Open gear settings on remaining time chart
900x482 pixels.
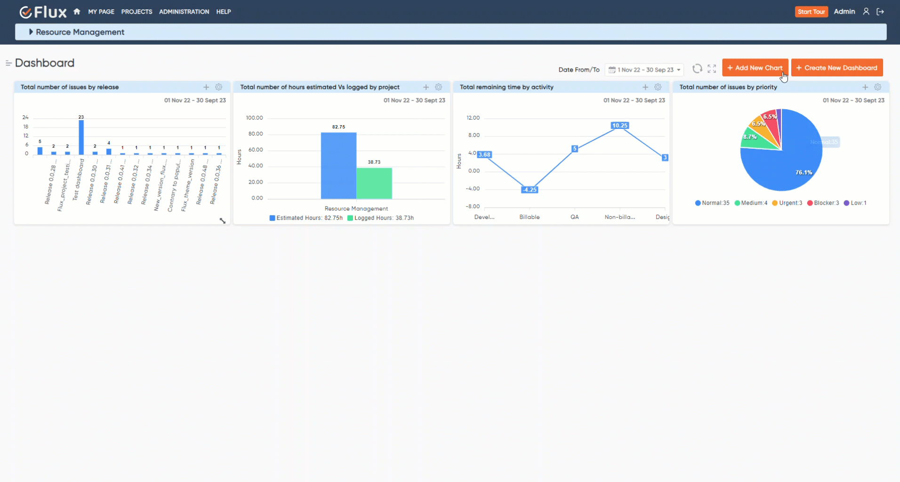pos(658,87)
